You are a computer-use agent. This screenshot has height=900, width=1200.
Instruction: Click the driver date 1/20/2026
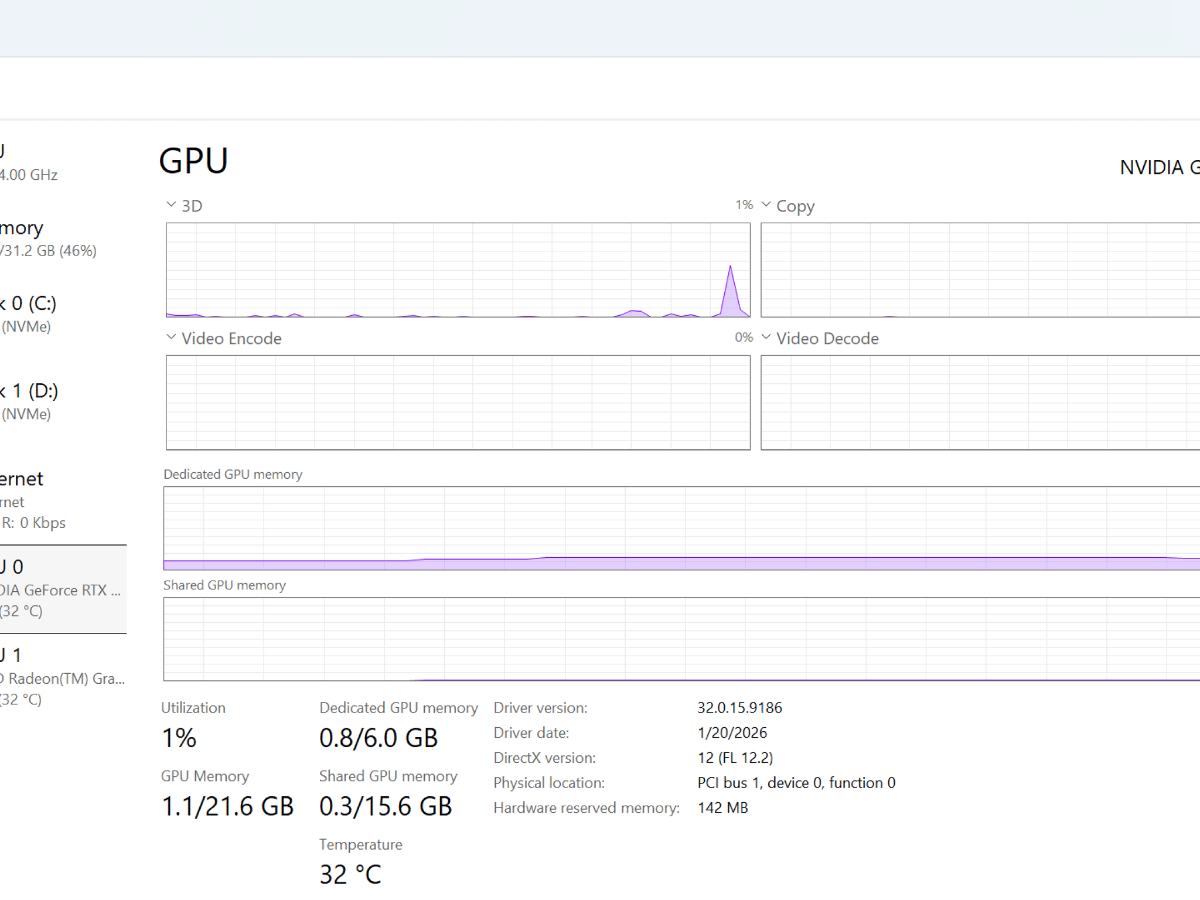tap(732, 733)
